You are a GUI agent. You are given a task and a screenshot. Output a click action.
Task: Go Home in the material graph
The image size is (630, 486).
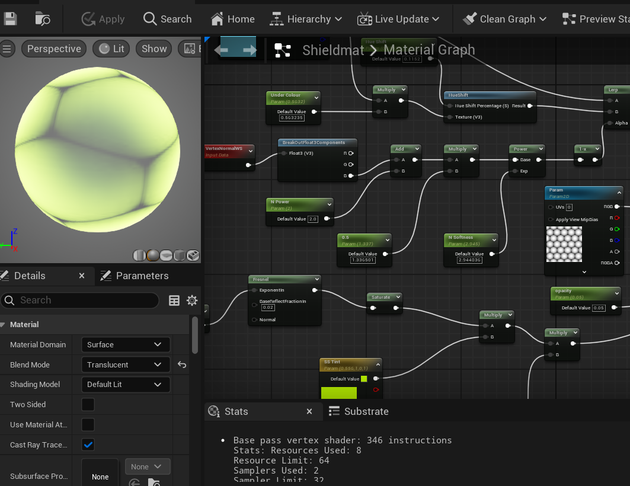(233, 19)
